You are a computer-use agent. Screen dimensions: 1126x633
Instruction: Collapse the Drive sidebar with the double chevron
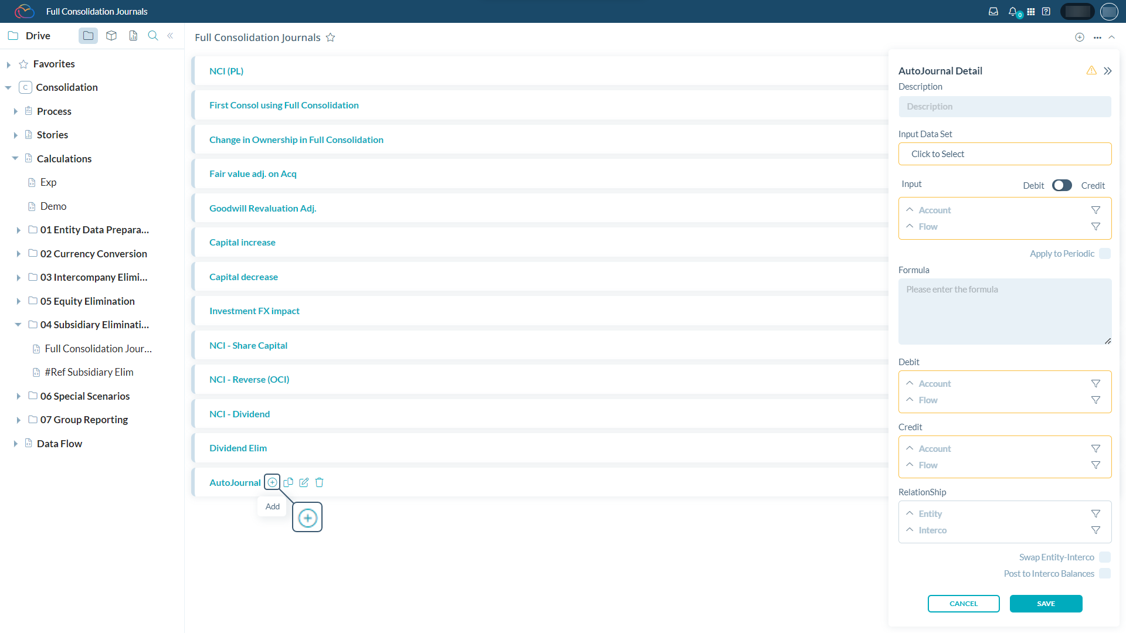click(170, 36)
